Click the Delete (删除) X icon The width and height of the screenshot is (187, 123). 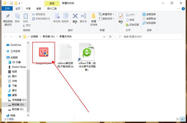tap(75, 16)
